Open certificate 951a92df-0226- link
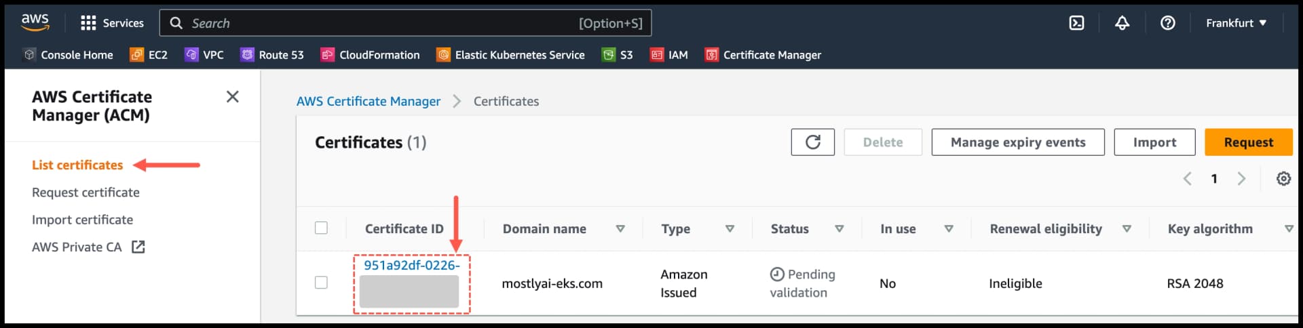 [411, 266]
